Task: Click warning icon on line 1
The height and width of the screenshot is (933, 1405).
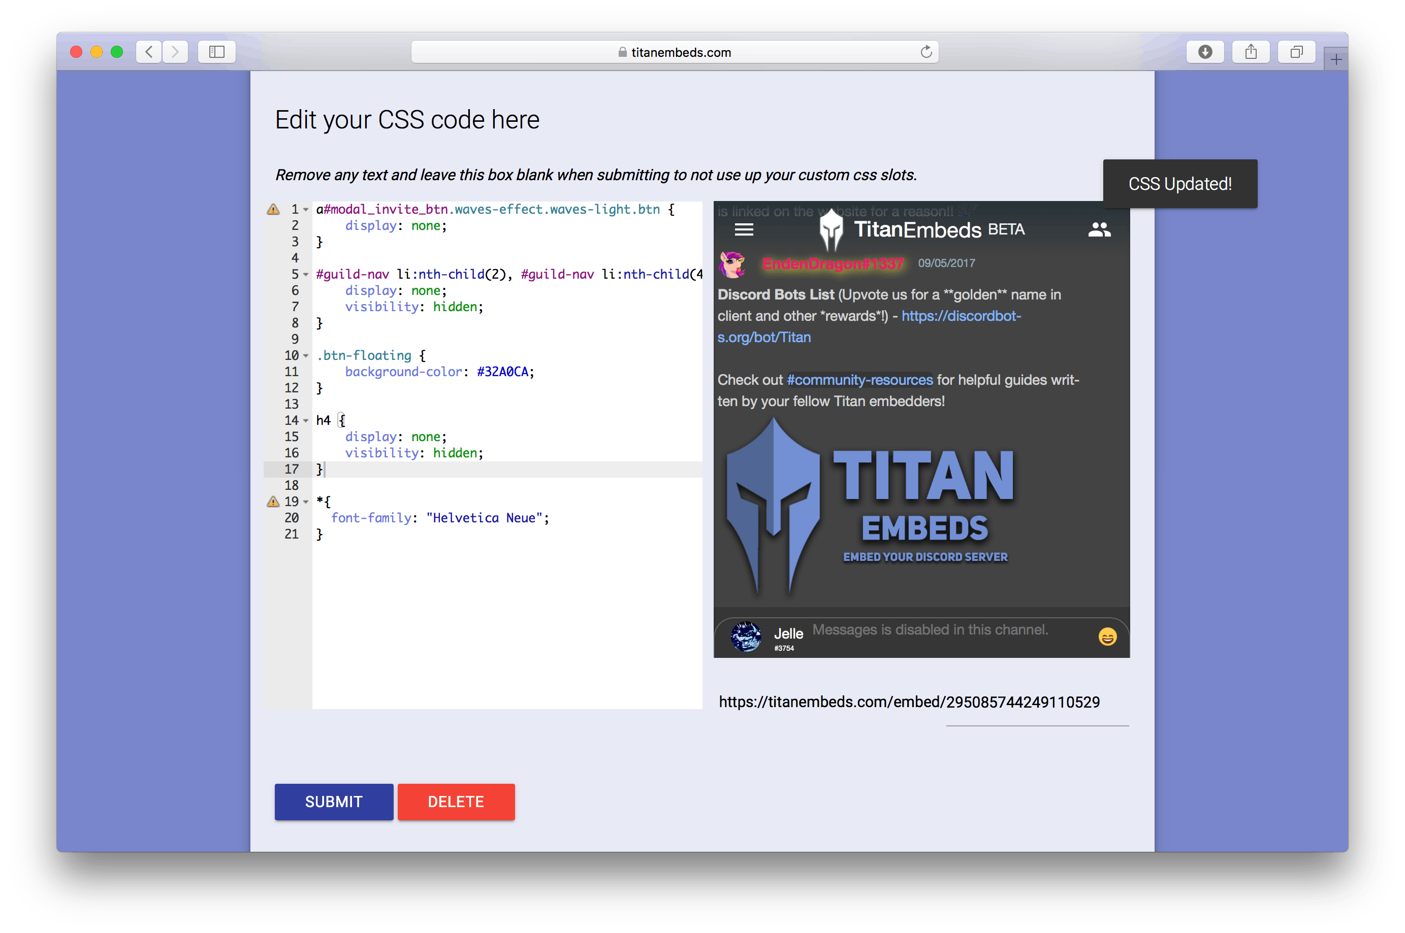Action: 273,210
